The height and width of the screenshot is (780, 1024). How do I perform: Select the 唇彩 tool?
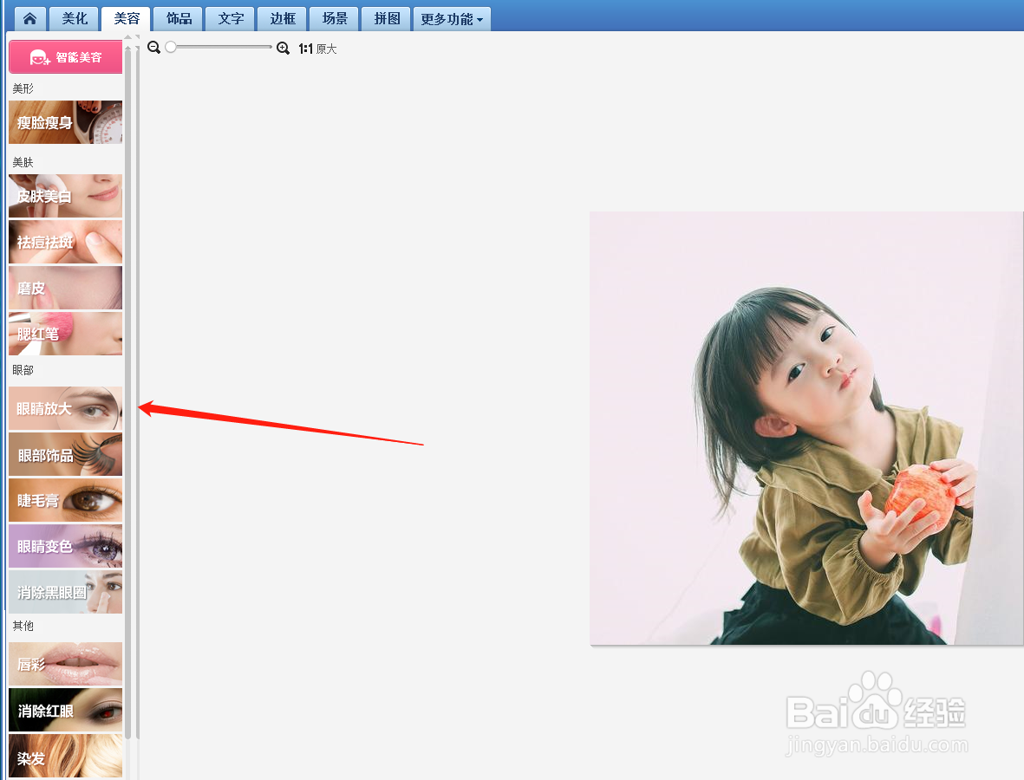(x=65, y=664)
